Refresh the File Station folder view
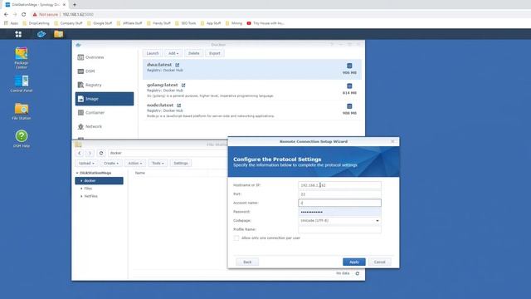 [x=101, y=153]
